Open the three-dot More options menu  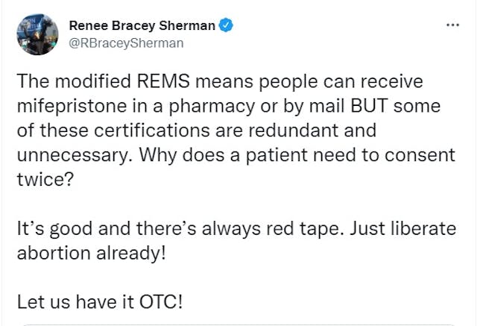(x=452, y=25)
